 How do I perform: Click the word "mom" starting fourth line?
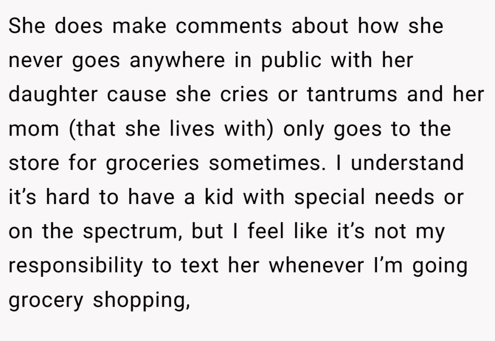(x=34, y=130)
